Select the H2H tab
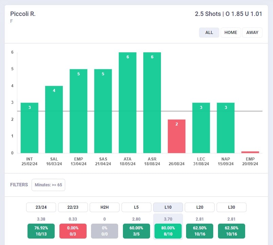Viewport: 273px width, 245px height. [105, 207]
